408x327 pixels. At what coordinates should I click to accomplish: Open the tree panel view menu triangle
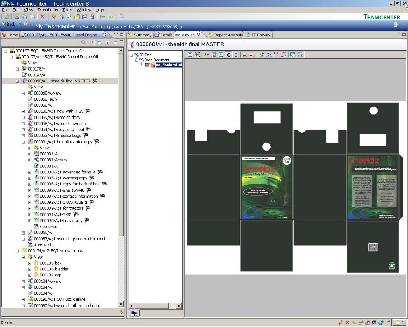[122, 42]
